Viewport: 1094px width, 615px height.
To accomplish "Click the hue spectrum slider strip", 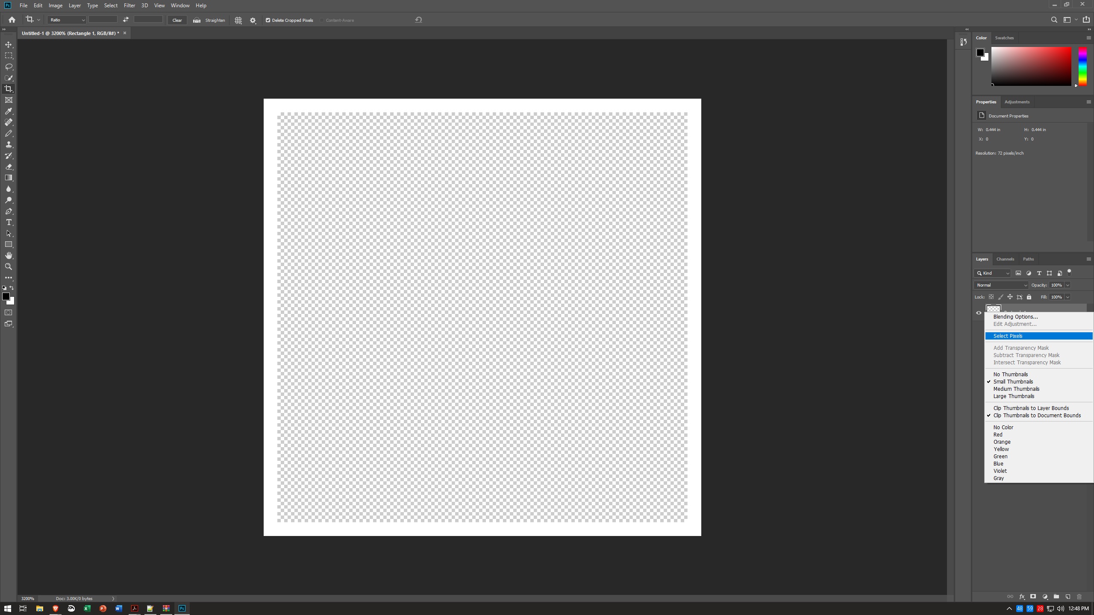I will tap(1082, 66).
